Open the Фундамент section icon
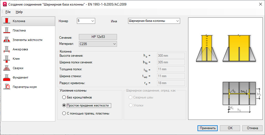Image resolution: width=265 pixels, height=135 pixels. coord(7,77)
